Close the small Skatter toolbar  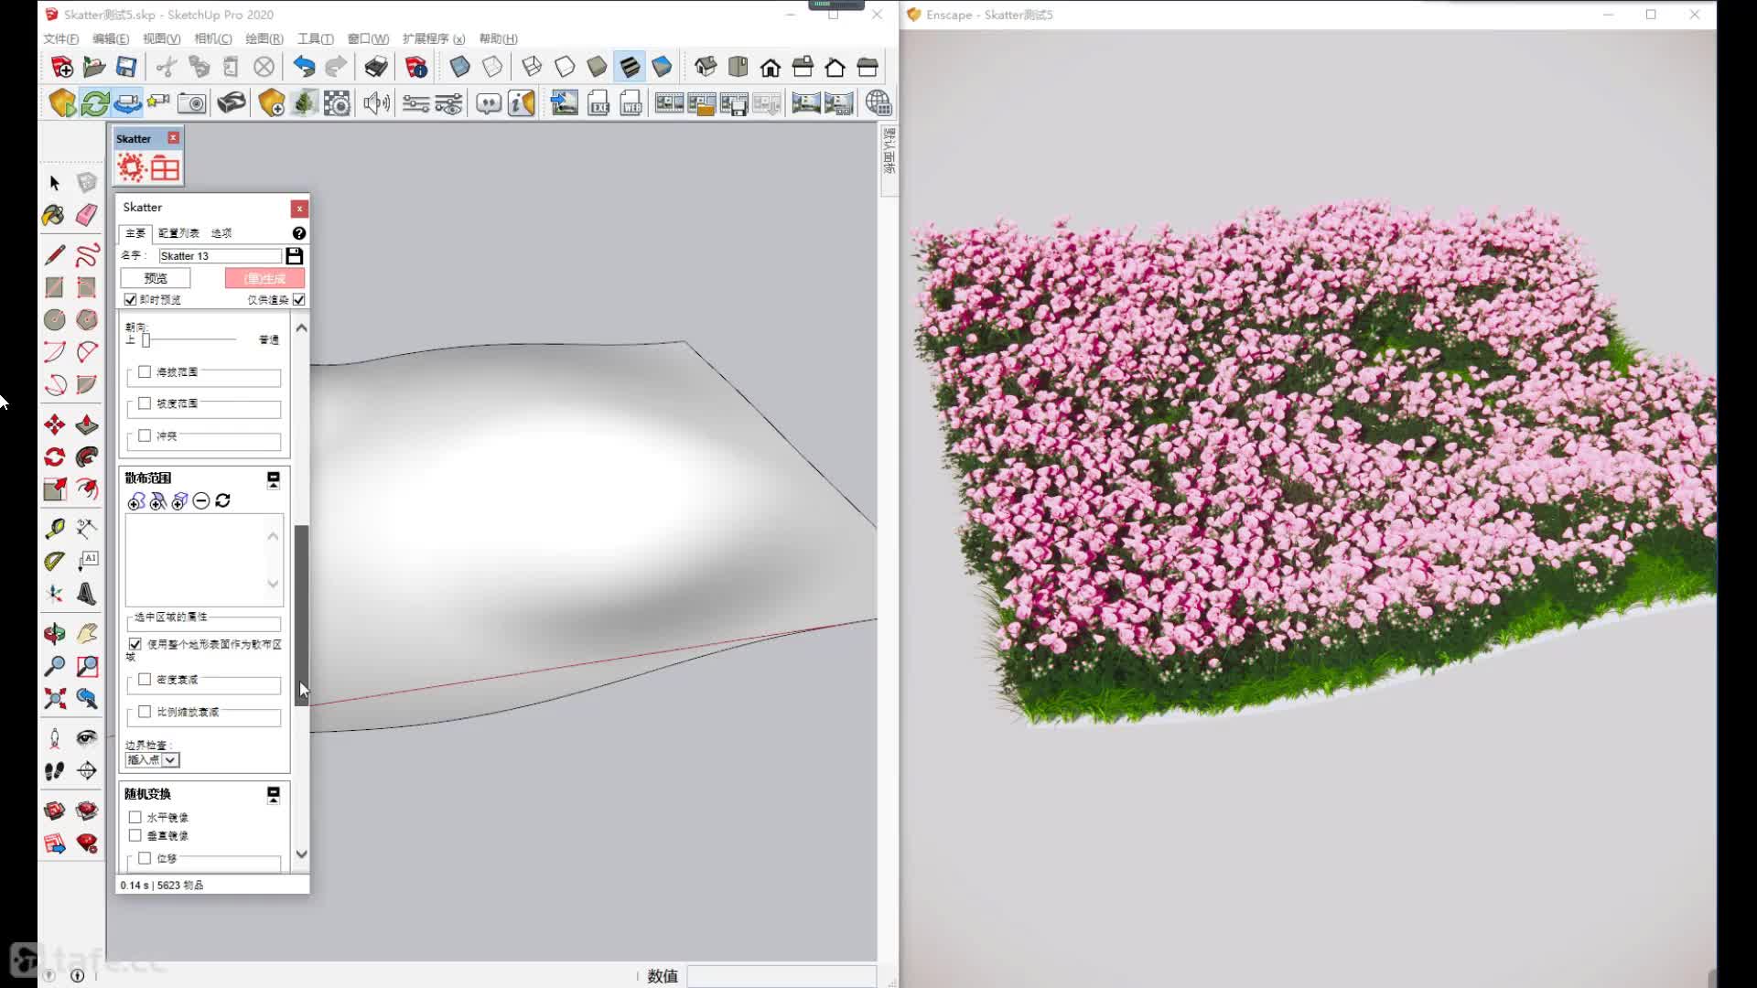point(173,138)
